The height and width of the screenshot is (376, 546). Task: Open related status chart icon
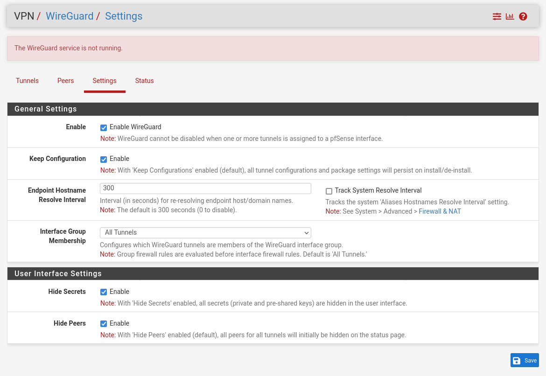(510, 16)
